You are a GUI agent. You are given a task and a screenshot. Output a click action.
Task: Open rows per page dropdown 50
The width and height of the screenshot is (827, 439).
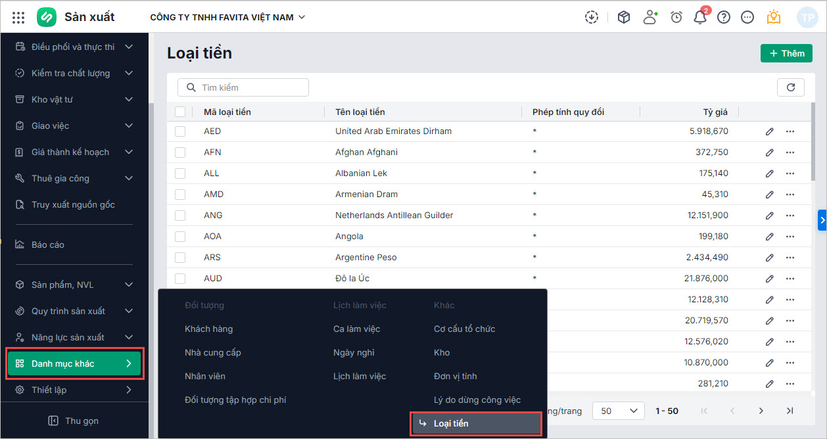point(618,411)
